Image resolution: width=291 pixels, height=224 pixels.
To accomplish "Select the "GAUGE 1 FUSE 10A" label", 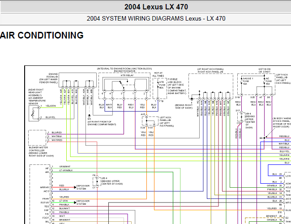I will (248, 81).
